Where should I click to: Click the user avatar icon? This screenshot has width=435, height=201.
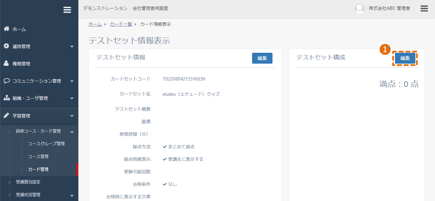[359, 8]
